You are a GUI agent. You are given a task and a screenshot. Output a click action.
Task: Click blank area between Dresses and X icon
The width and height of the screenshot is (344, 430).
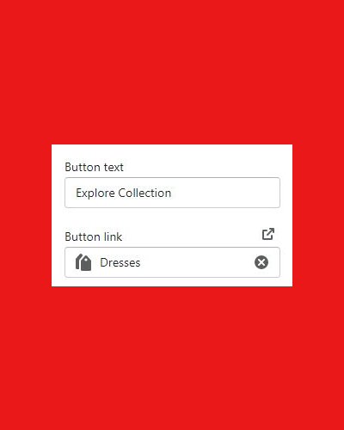tap(197, 262)
